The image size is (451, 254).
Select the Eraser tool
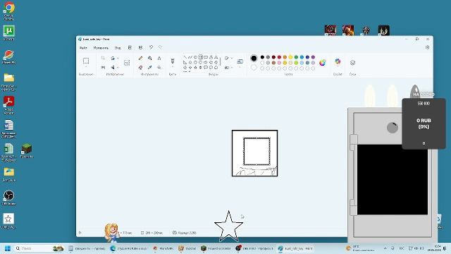[140, 68]
